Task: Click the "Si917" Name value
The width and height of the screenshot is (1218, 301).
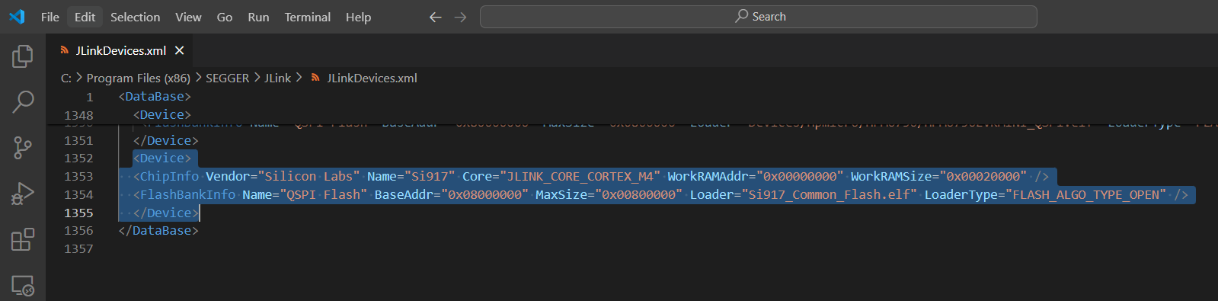Action: pyautogui.click(x=430, y=176)
